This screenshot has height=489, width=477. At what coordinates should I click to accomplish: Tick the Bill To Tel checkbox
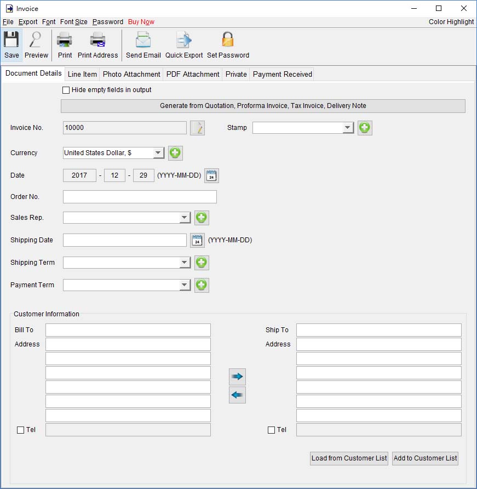[21, 430]
